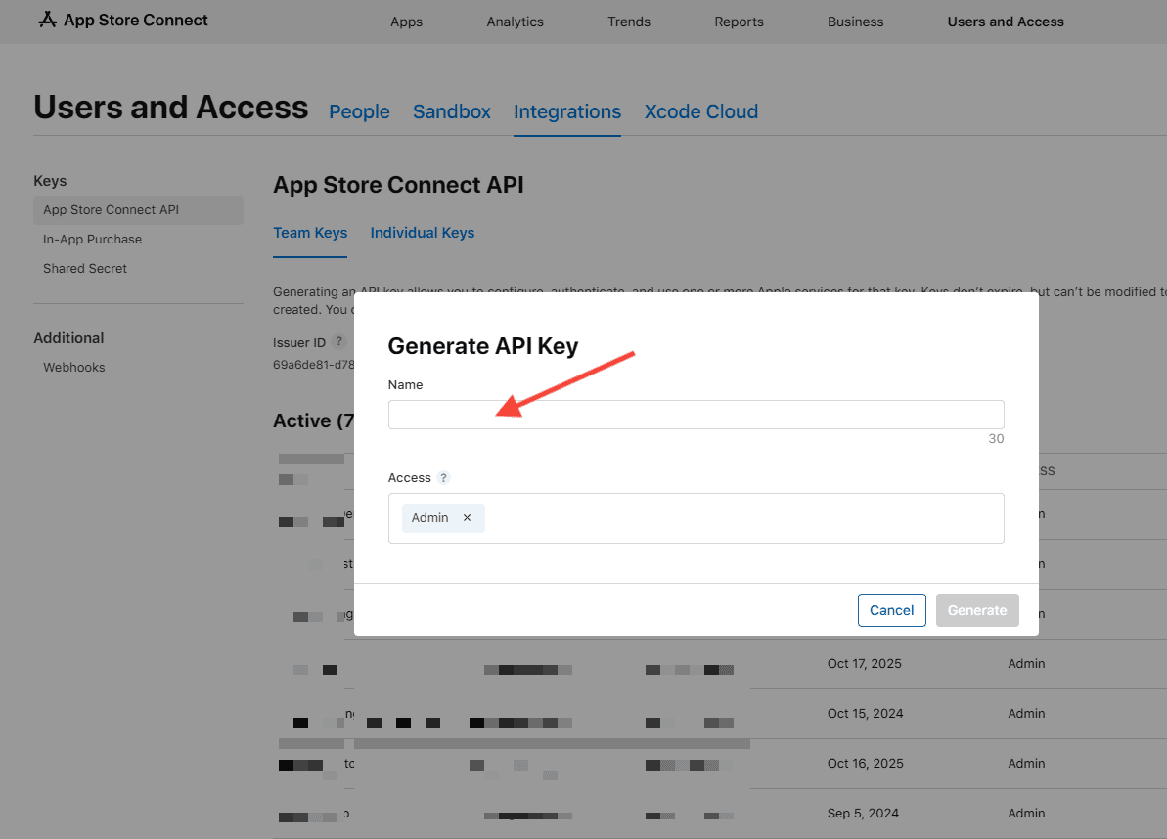Image resolution: width=1167 pixels, height=839 pixels.
Task: Click the Oct 15, 2024 date cell
Action: point(865,713)
